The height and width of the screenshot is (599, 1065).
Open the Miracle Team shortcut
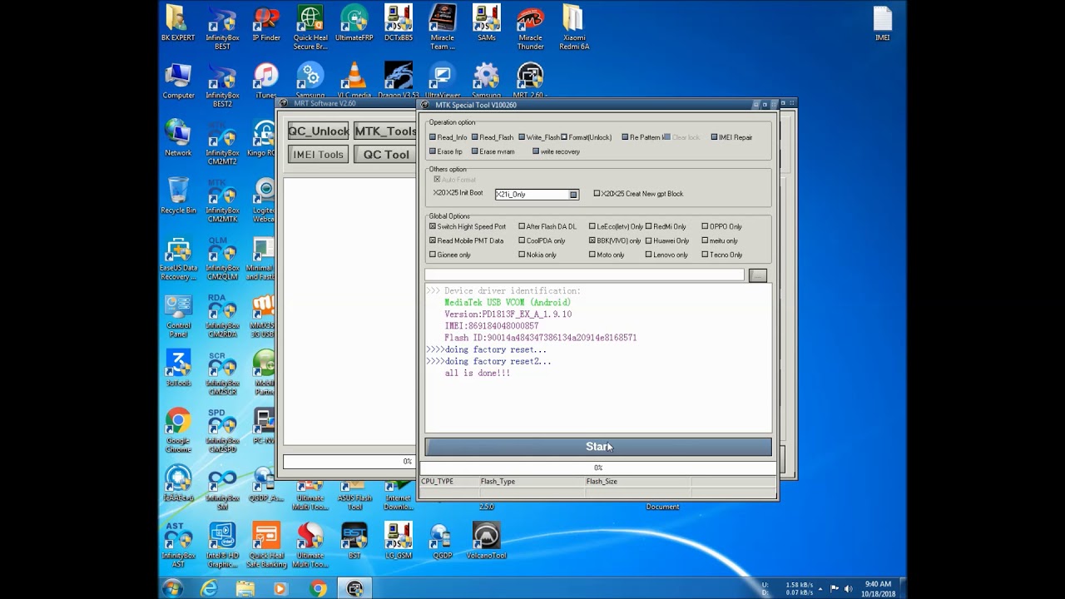[443, 27]
